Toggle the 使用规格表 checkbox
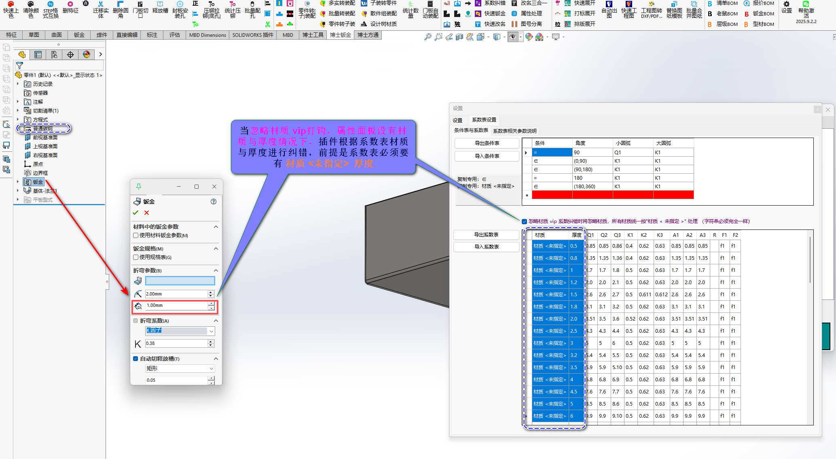 [x=136, y=257]
